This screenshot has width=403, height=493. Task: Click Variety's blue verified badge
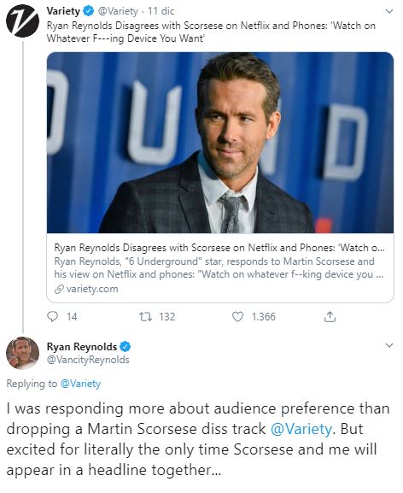point(88,11)
